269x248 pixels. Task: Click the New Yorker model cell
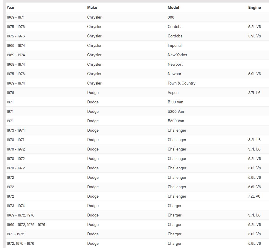(x=177, y=55)
